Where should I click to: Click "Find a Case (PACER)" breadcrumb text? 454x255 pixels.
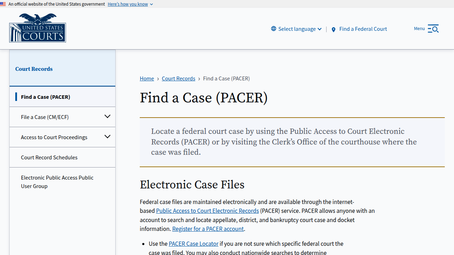point(226,78)
